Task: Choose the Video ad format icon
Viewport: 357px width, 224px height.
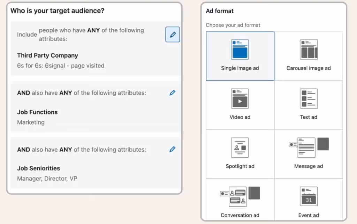Action: coord(240,98)
